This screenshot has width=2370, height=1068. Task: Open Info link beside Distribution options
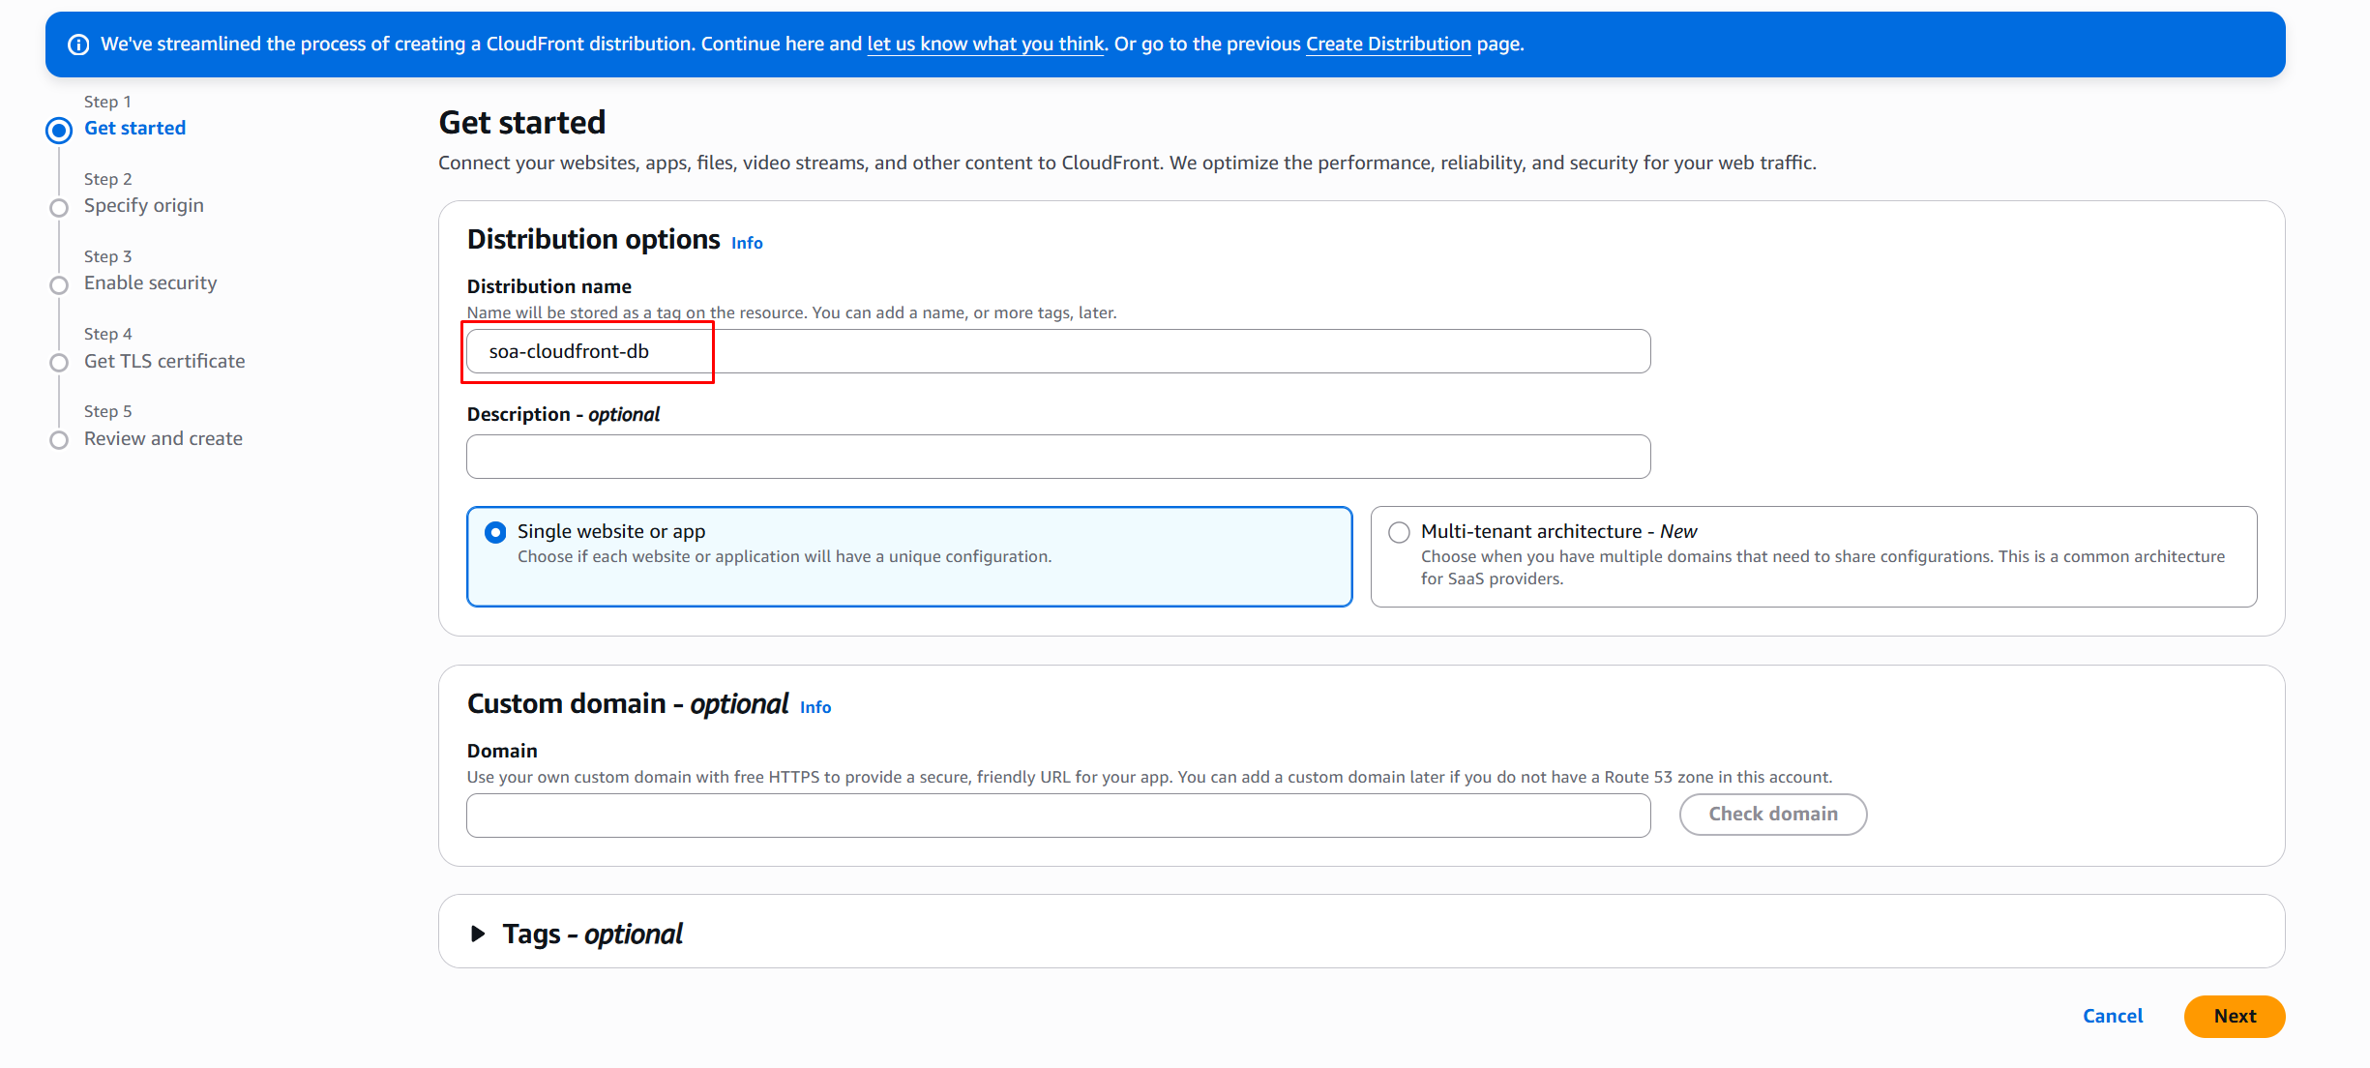(747, 243)
